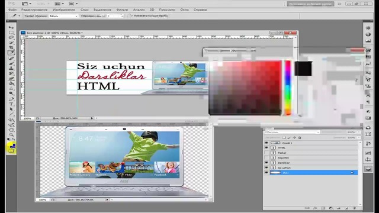Open the Редактирование menu
The height and width of the screenshot is (213, 379).
tap(34, 9)
